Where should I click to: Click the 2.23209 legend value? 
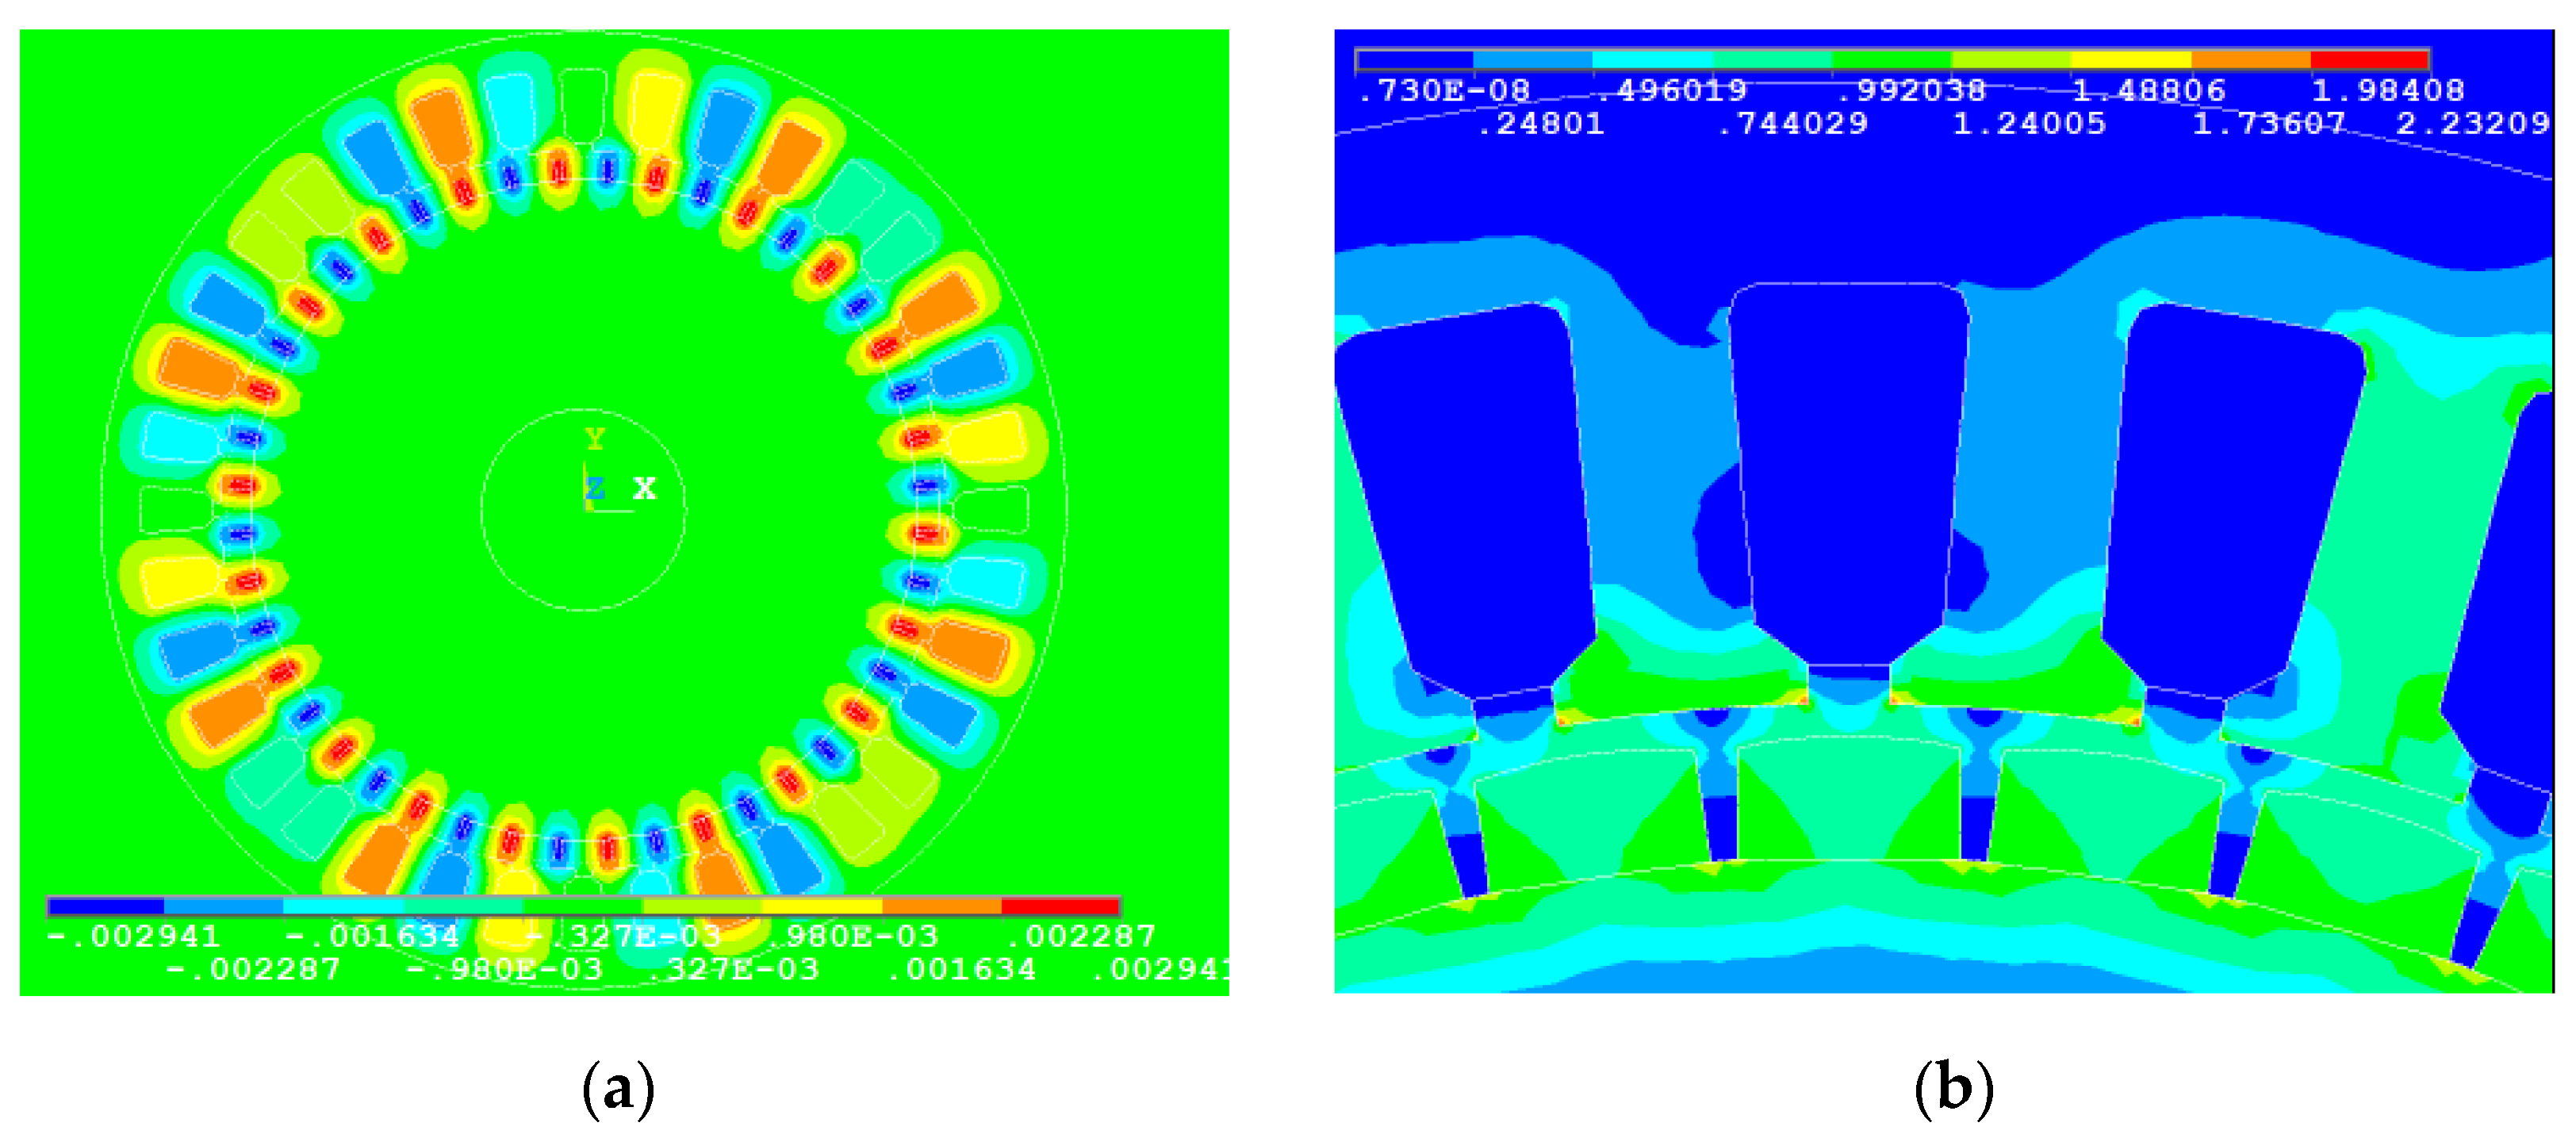click(x=2472, y=124)
